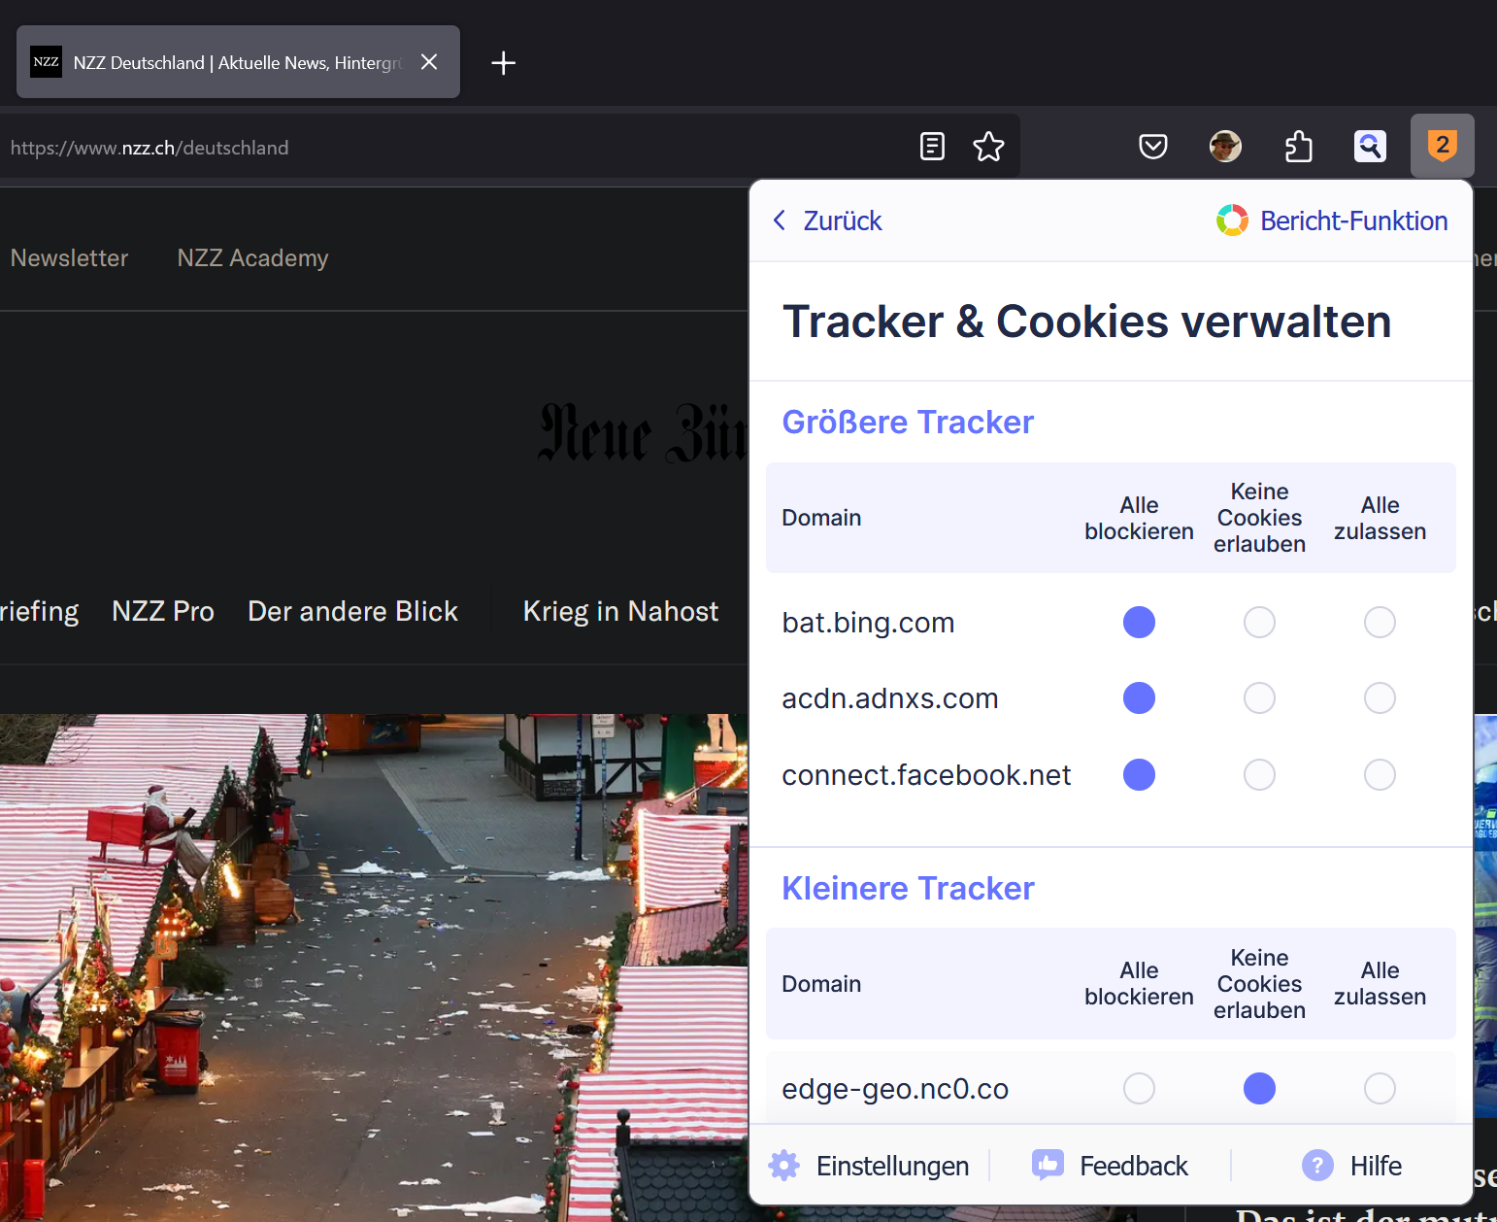Select Alle zulassen for edge-geo.nc0.co
The width and height of the screenshot is (1497, 1222).
[1380, 1088]
